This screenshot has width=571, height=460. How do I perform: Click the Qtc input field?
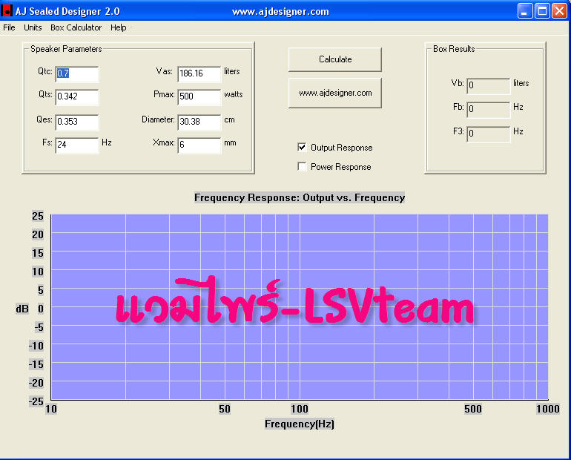[x=77, y=74]
